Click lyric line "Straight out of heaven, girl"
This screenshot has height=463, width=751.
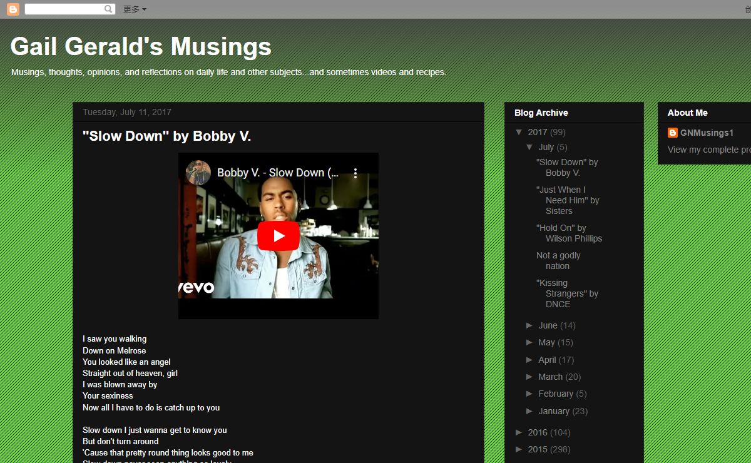(x=130, y=373)
